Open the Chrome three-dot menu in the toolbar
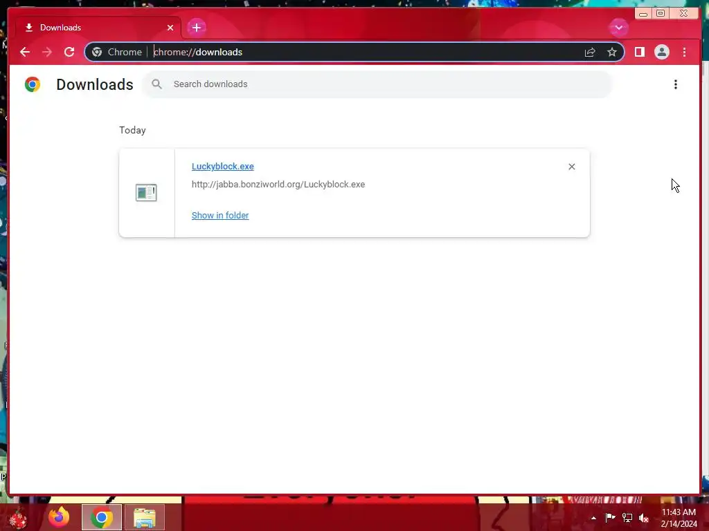 point(684,52)
